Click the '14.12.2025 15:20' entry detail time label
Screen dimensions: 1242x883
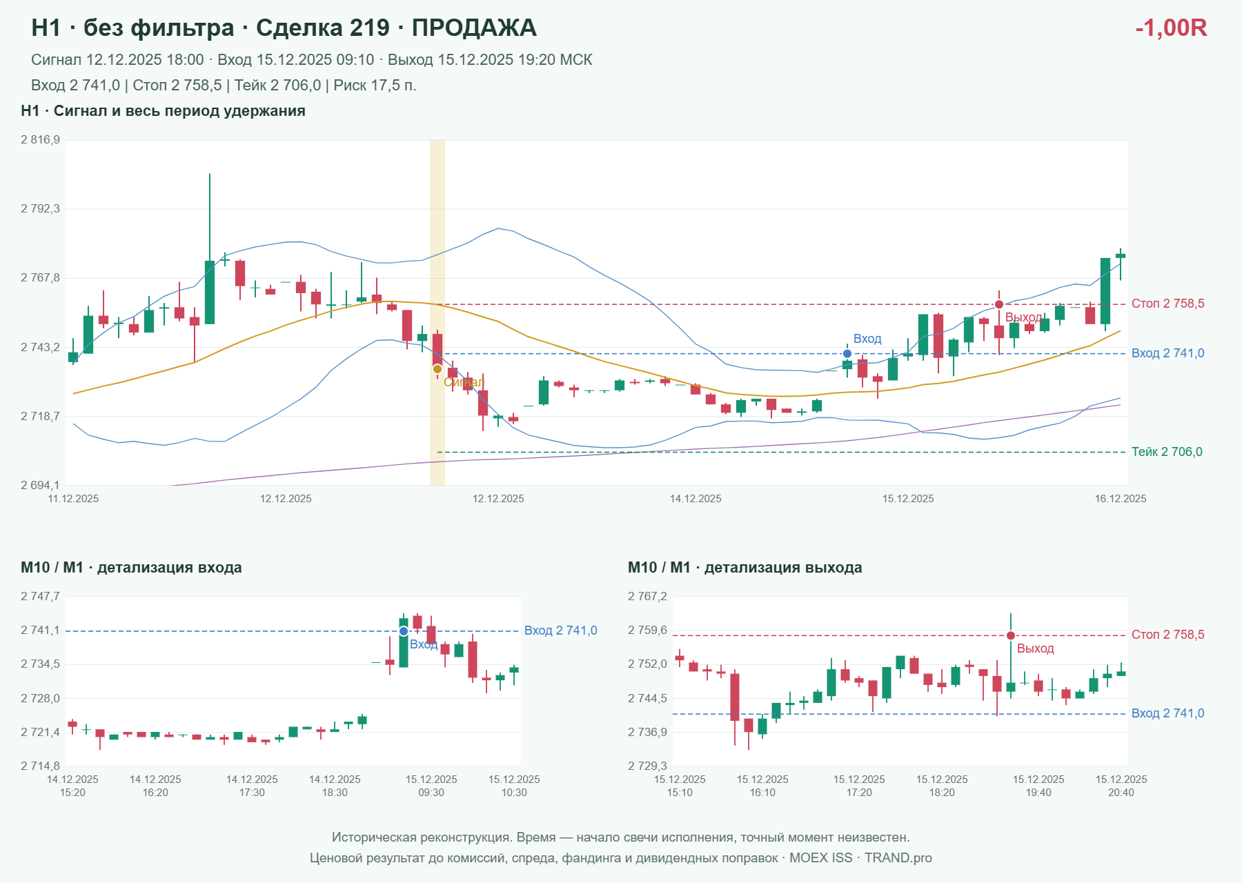(72, 786)
